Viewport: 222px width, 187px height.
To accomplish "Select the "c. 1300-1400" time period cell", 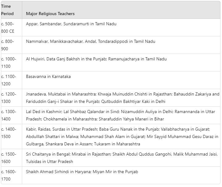I will pos(9,115).
